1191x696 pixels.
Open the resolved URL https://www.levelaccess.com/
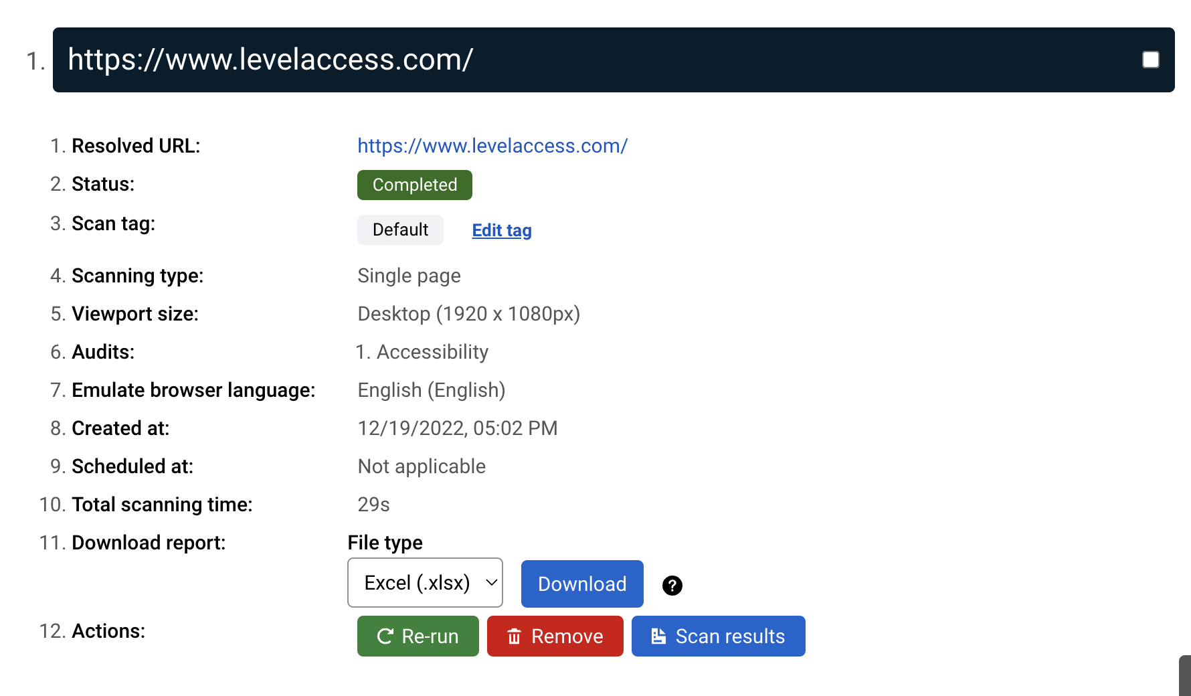pos(492,146)
